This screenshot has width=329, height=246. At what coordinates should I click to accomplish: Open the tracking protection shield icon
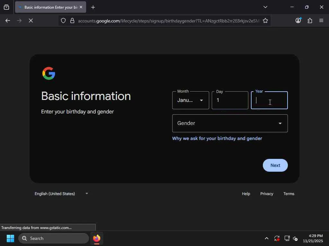point(63,20)
